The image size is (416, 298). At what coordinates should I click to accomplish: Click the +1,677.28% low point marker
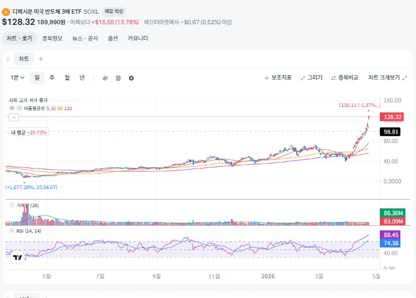[x=31, y=187]
